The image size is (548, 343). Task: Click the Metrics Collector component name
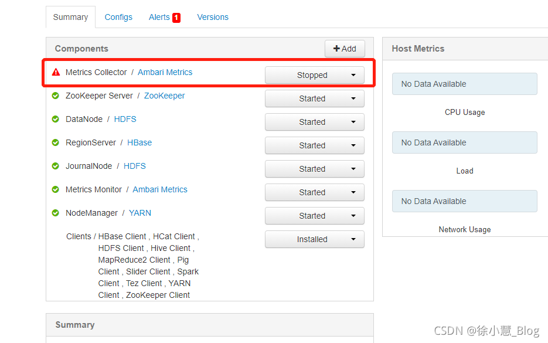[96, 72]
